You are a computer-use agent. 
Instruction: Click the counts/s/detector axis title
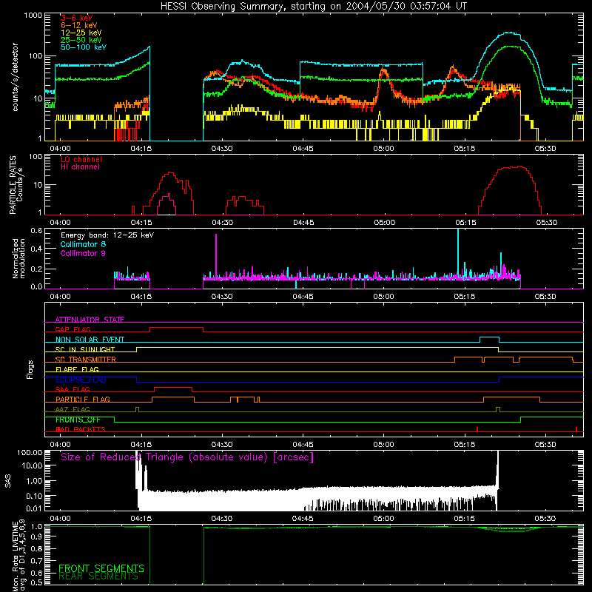click(x=15, y=77)
